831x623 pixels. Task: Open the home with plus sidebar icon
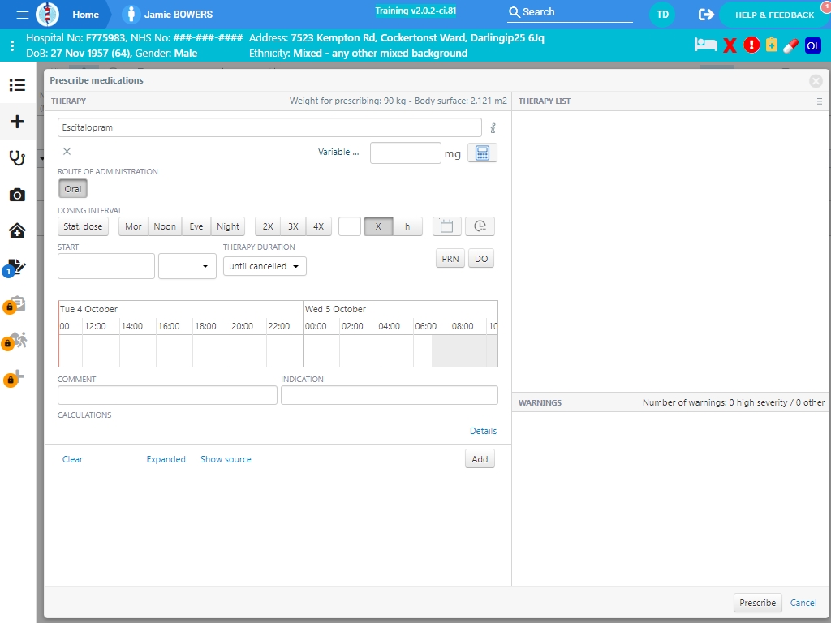point(18,230)
